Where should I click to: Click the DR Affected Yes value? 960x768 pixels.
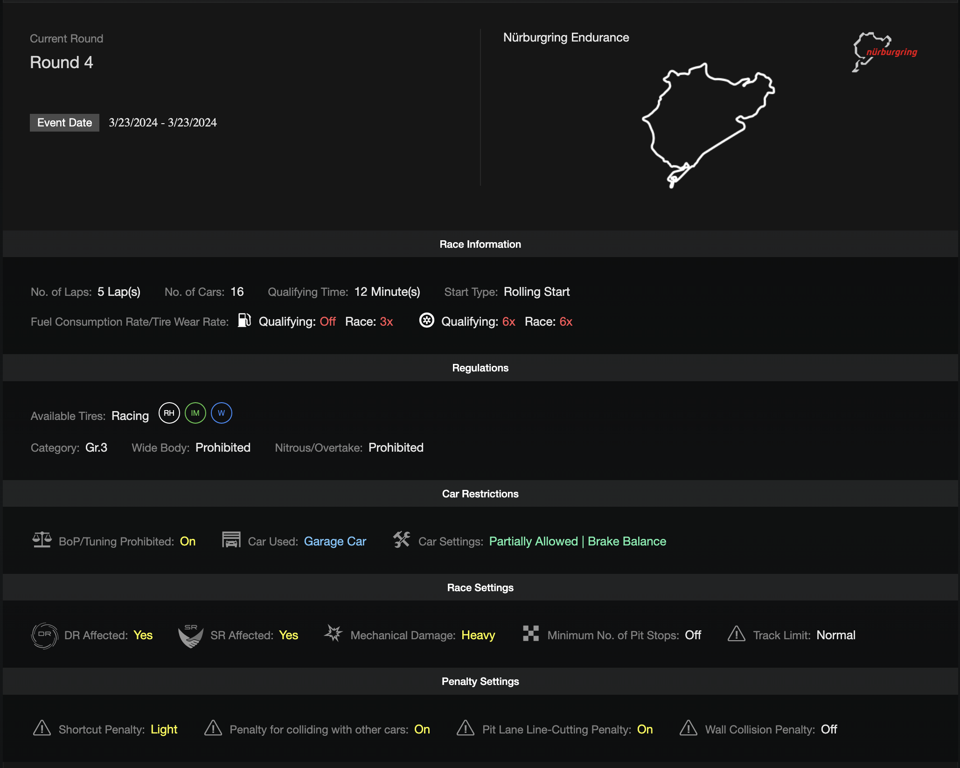pos(143,635)
